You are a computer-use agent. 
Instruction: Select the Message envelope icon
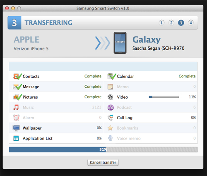tap(17, 87)
